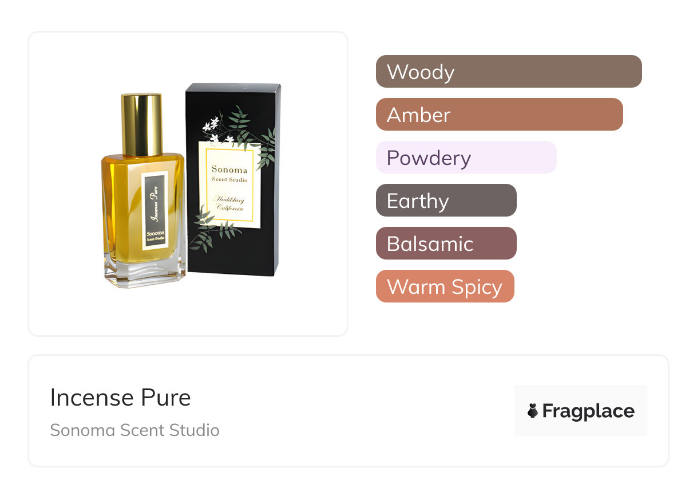Select the Amber accord bar

(x=500, y=115)
